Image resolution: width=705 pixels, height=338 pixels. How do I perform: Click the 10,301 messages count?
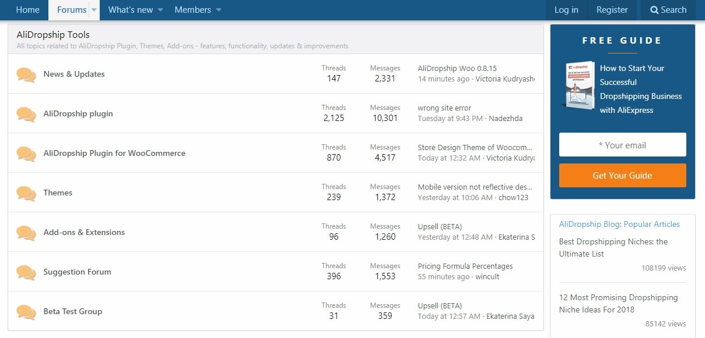click(385, 118)
